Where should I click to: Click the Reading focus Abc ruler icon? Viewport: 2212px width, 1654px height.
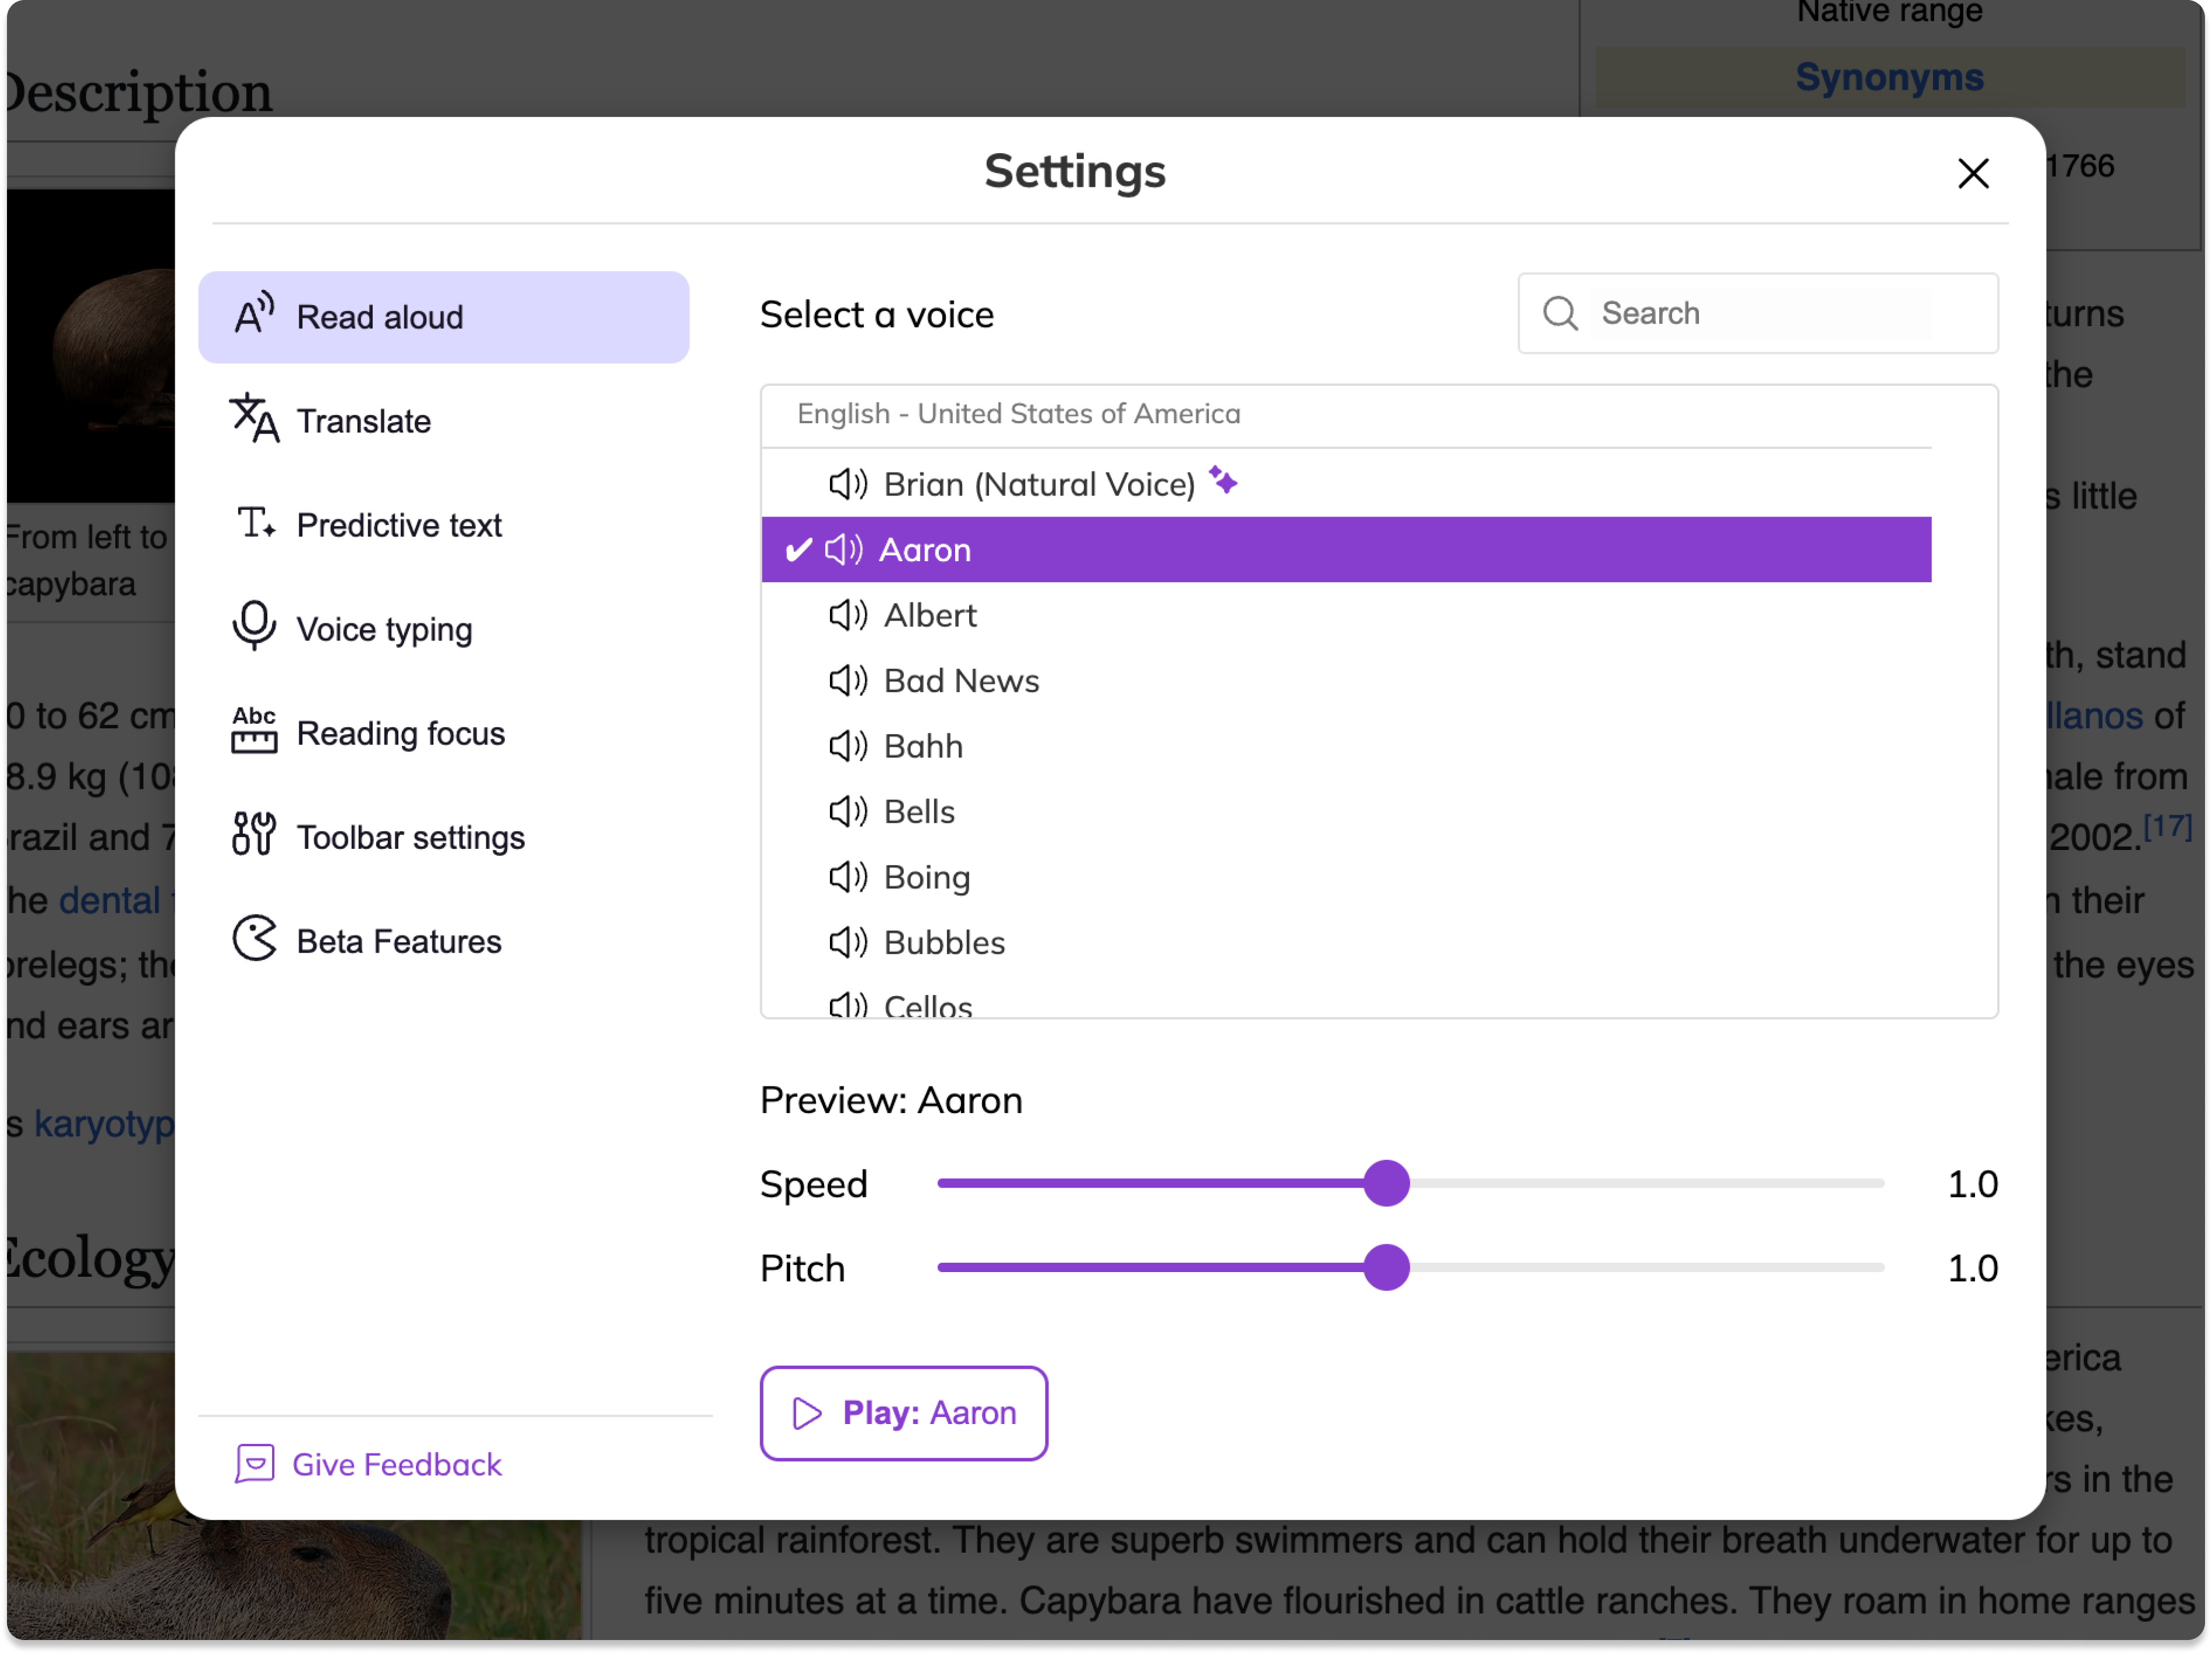[x=254, y=731]
